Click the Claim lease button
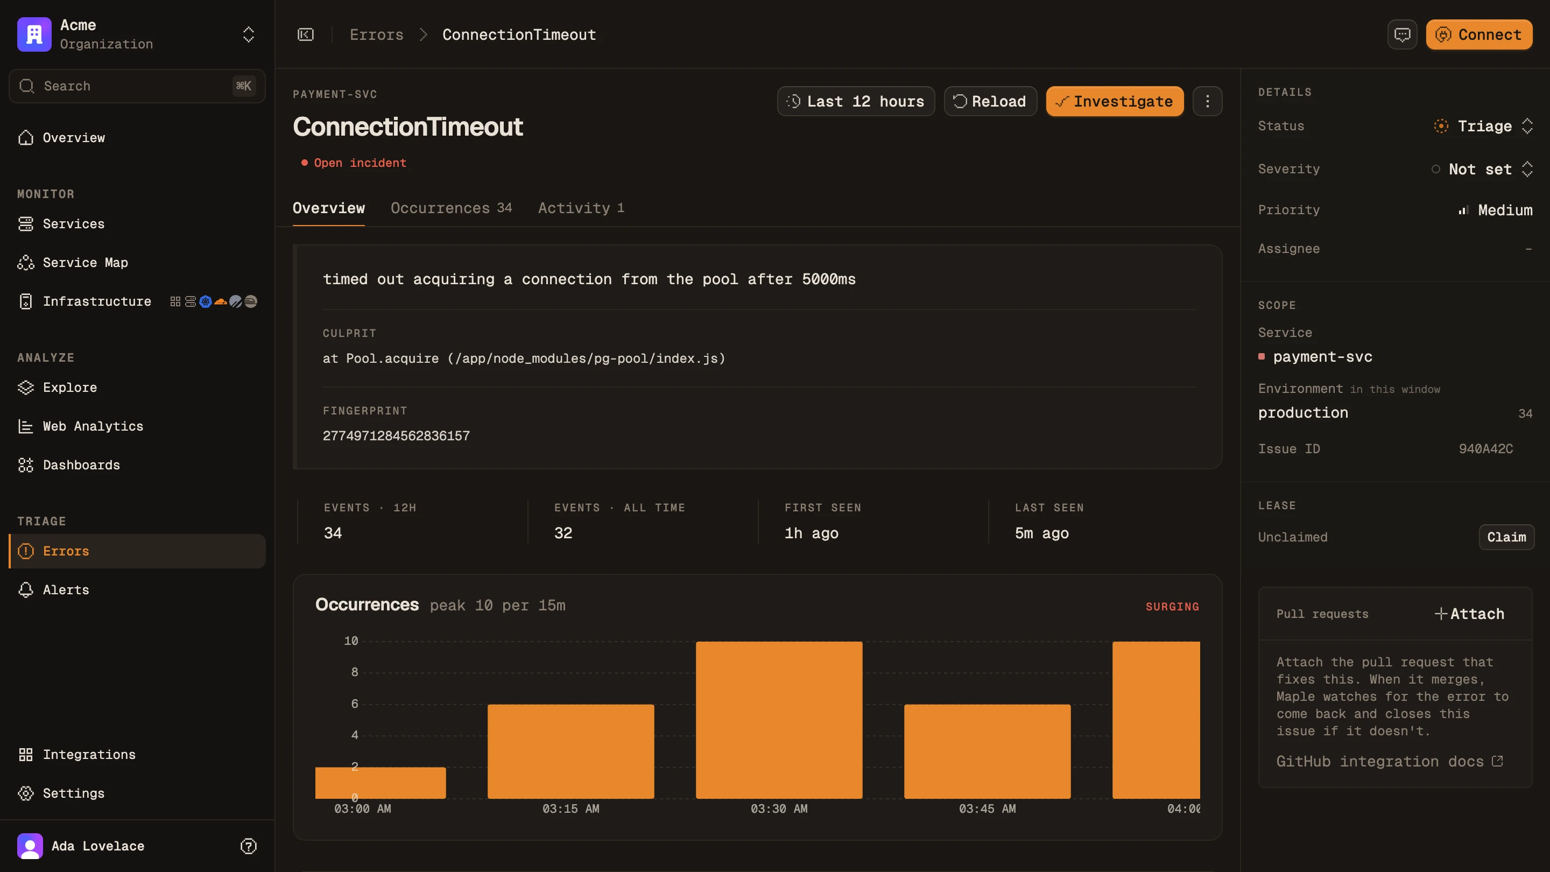The width and height of the screenshot is (1550, 872). coord(1507,537)
